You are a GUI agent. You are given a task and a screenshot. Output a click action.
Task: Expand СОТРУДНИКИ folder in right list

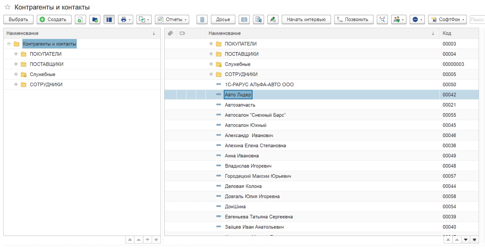[x=211, y=74]
